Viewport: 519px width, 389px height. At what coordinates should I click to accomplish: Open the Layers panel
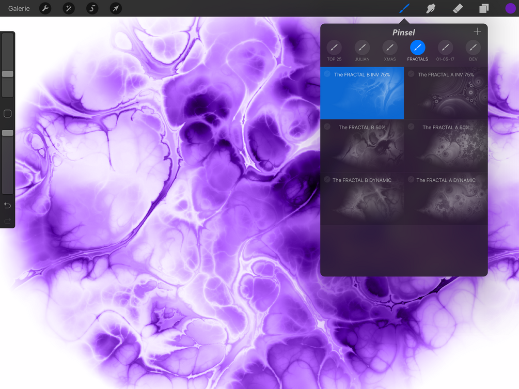pyautogui.click(x=484, y=8)
